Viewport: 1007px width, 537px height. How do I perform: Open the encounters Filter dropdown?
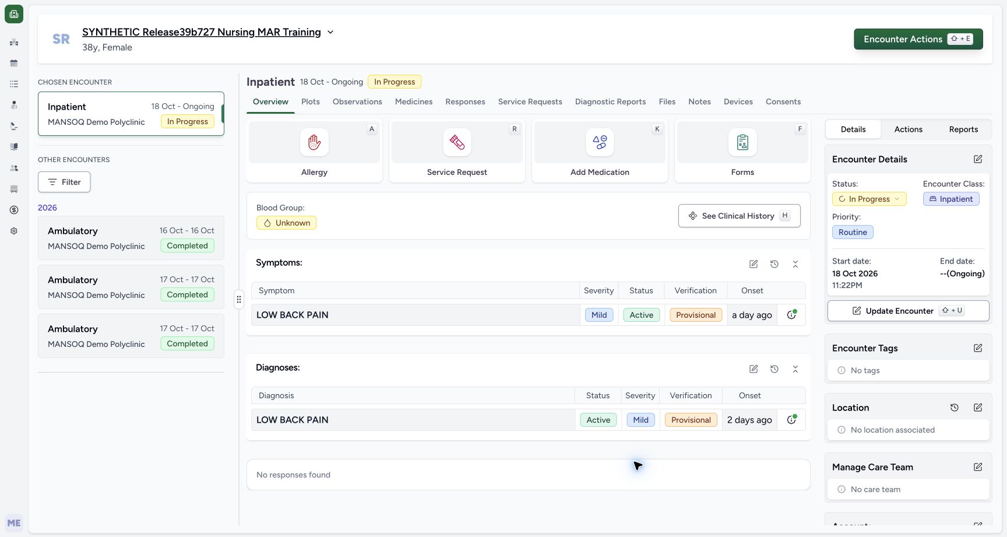click(64, 182)
